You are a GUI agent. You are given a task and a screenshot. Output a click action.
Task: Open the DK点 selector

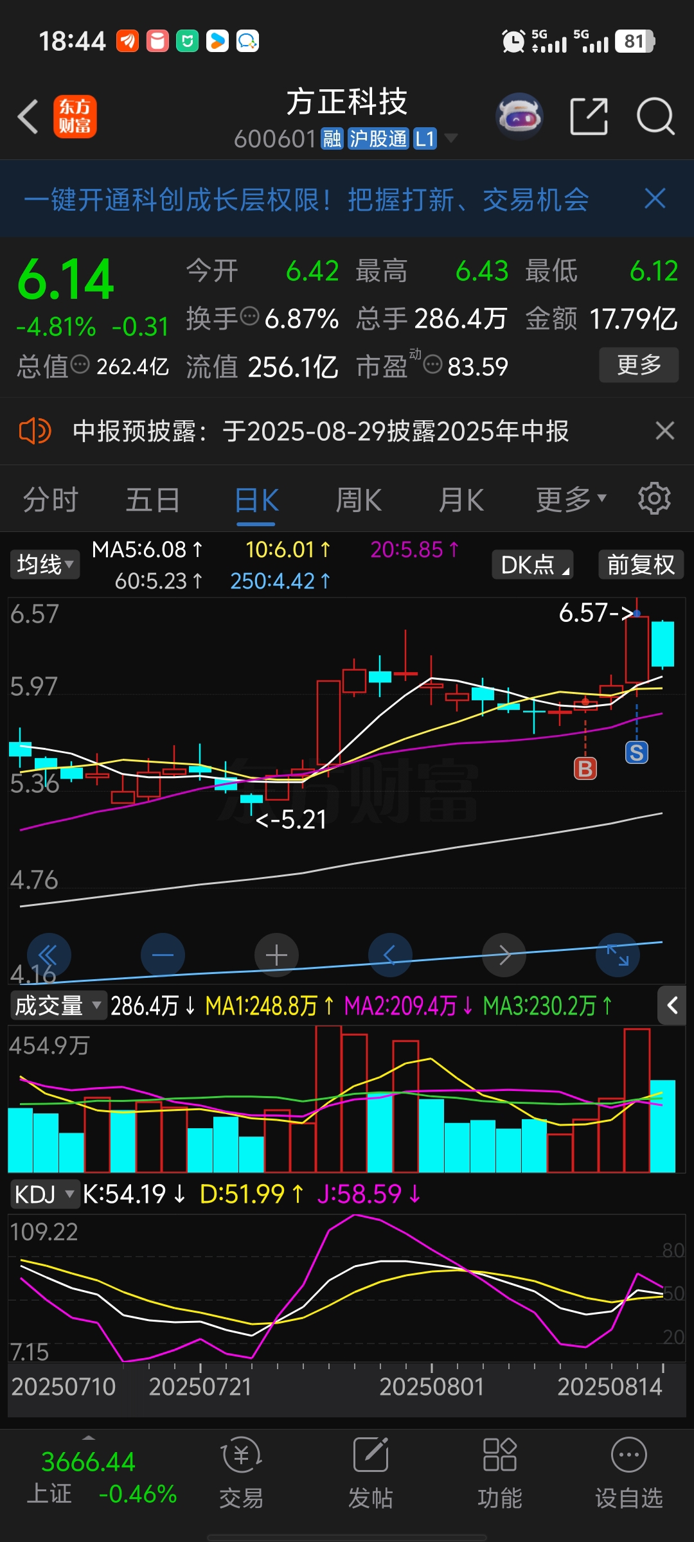point(533,565)
